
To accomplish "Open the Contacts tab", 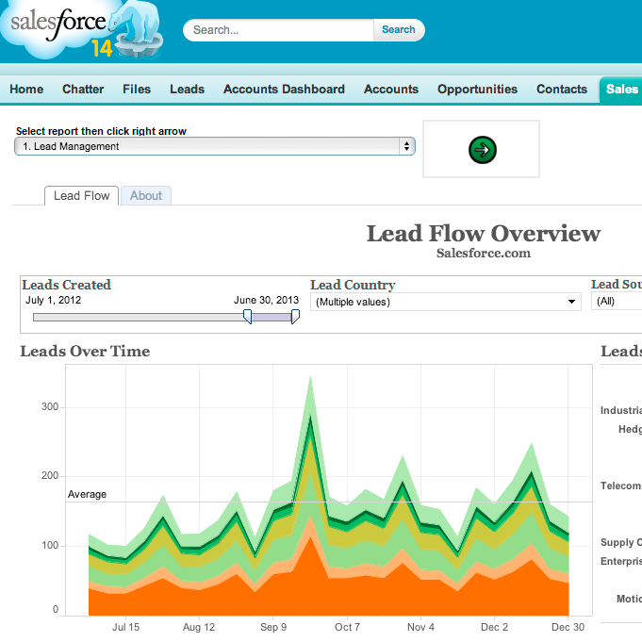I will 562,90.
